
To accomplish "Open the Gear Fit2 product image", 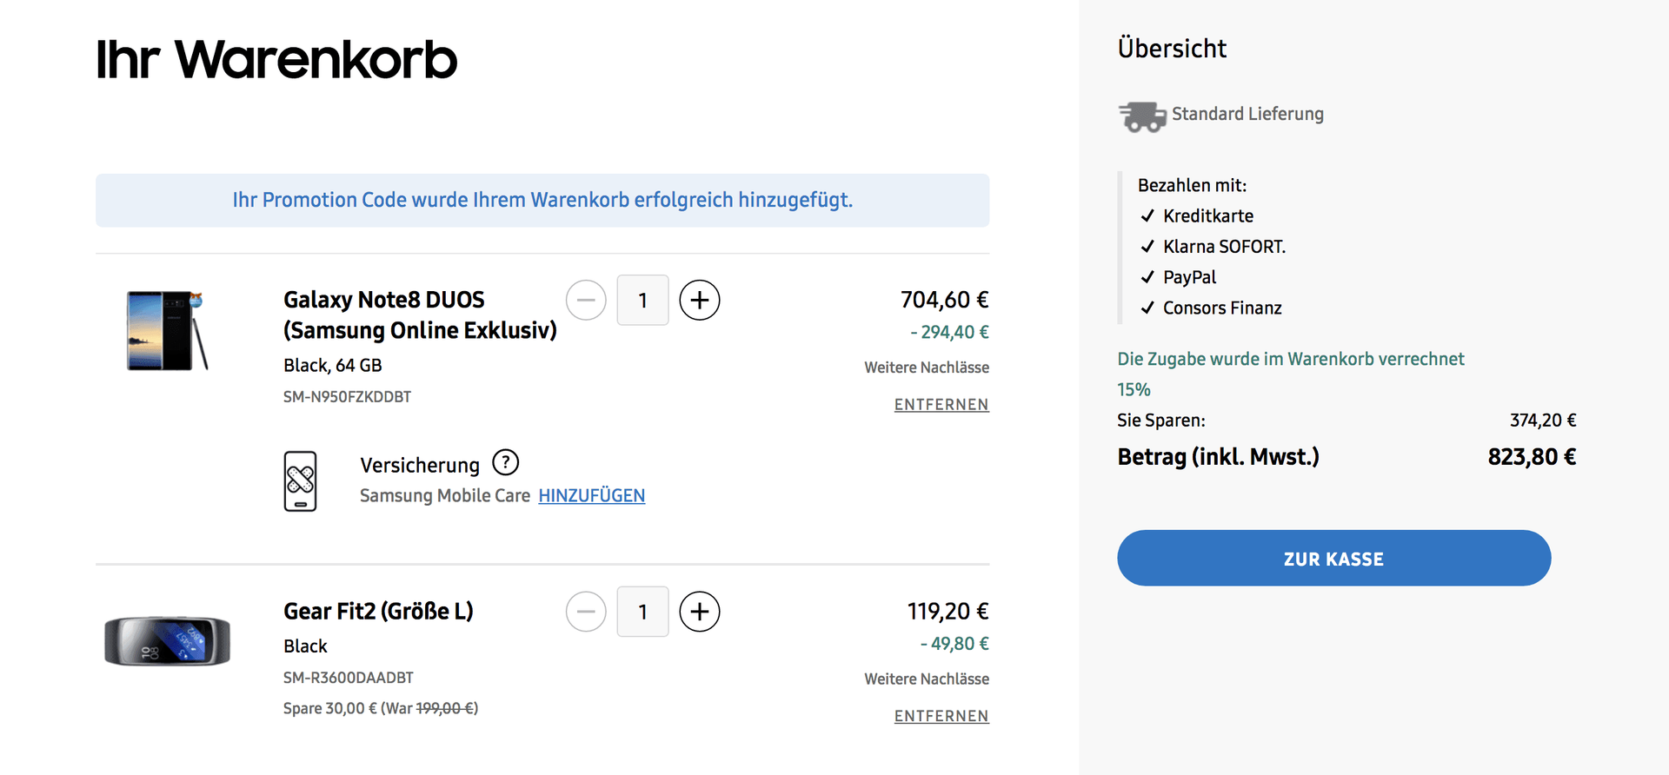I will tap(167, 641).
